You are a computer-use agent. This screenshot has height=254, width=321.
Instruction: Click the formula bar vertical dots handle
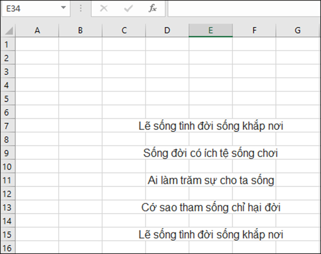pyautogui.click(x=80, y=8)
